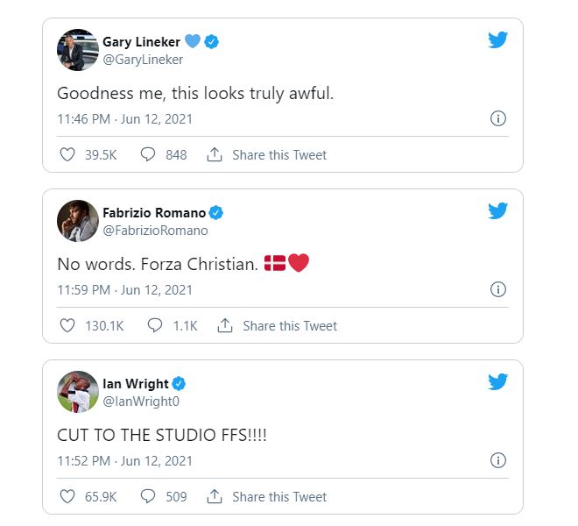Open replies on Ian Wright's tweet
The width and height of the screenshot is (578, 526).
148,497
